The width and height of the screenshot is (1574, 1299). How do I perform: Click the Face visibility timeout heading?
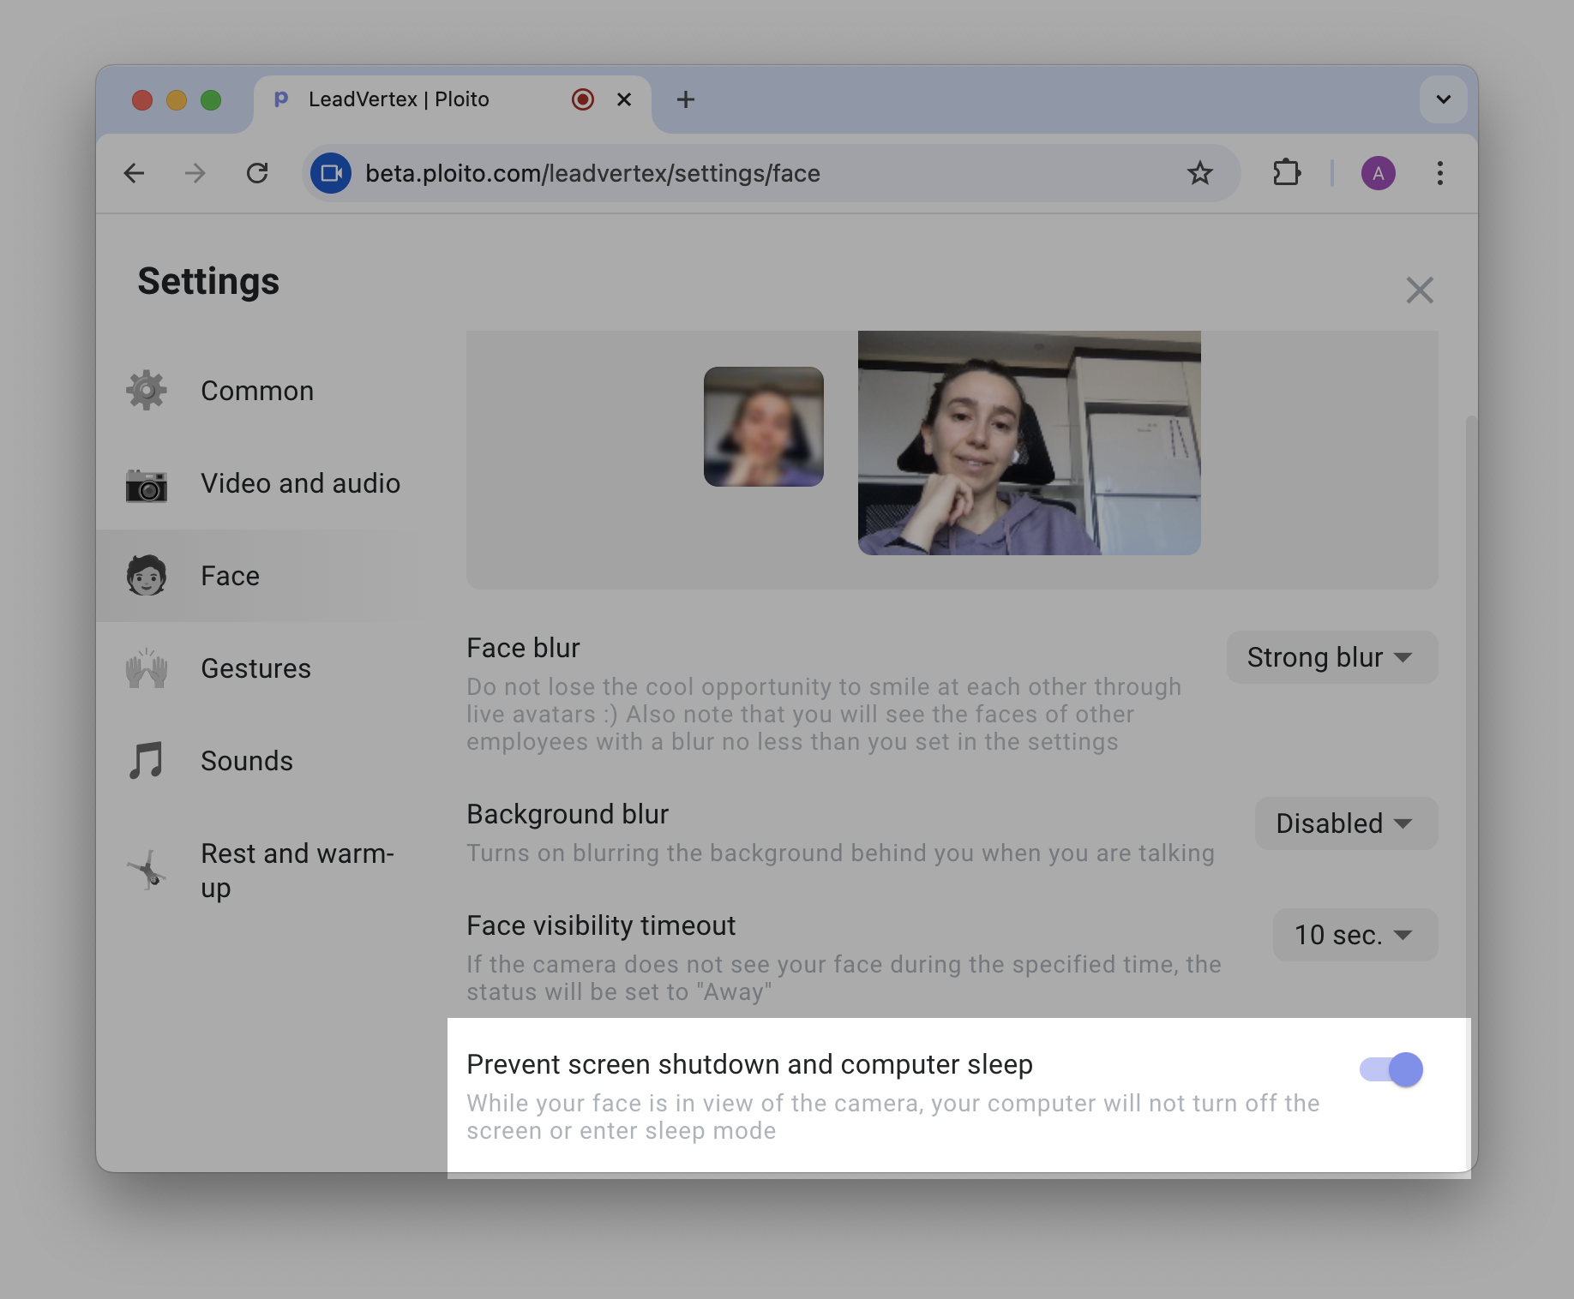point(601,925)
